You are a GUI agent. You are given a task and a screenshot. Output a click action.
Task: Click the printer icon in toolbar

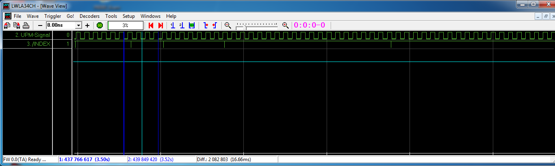coord(26,26)
